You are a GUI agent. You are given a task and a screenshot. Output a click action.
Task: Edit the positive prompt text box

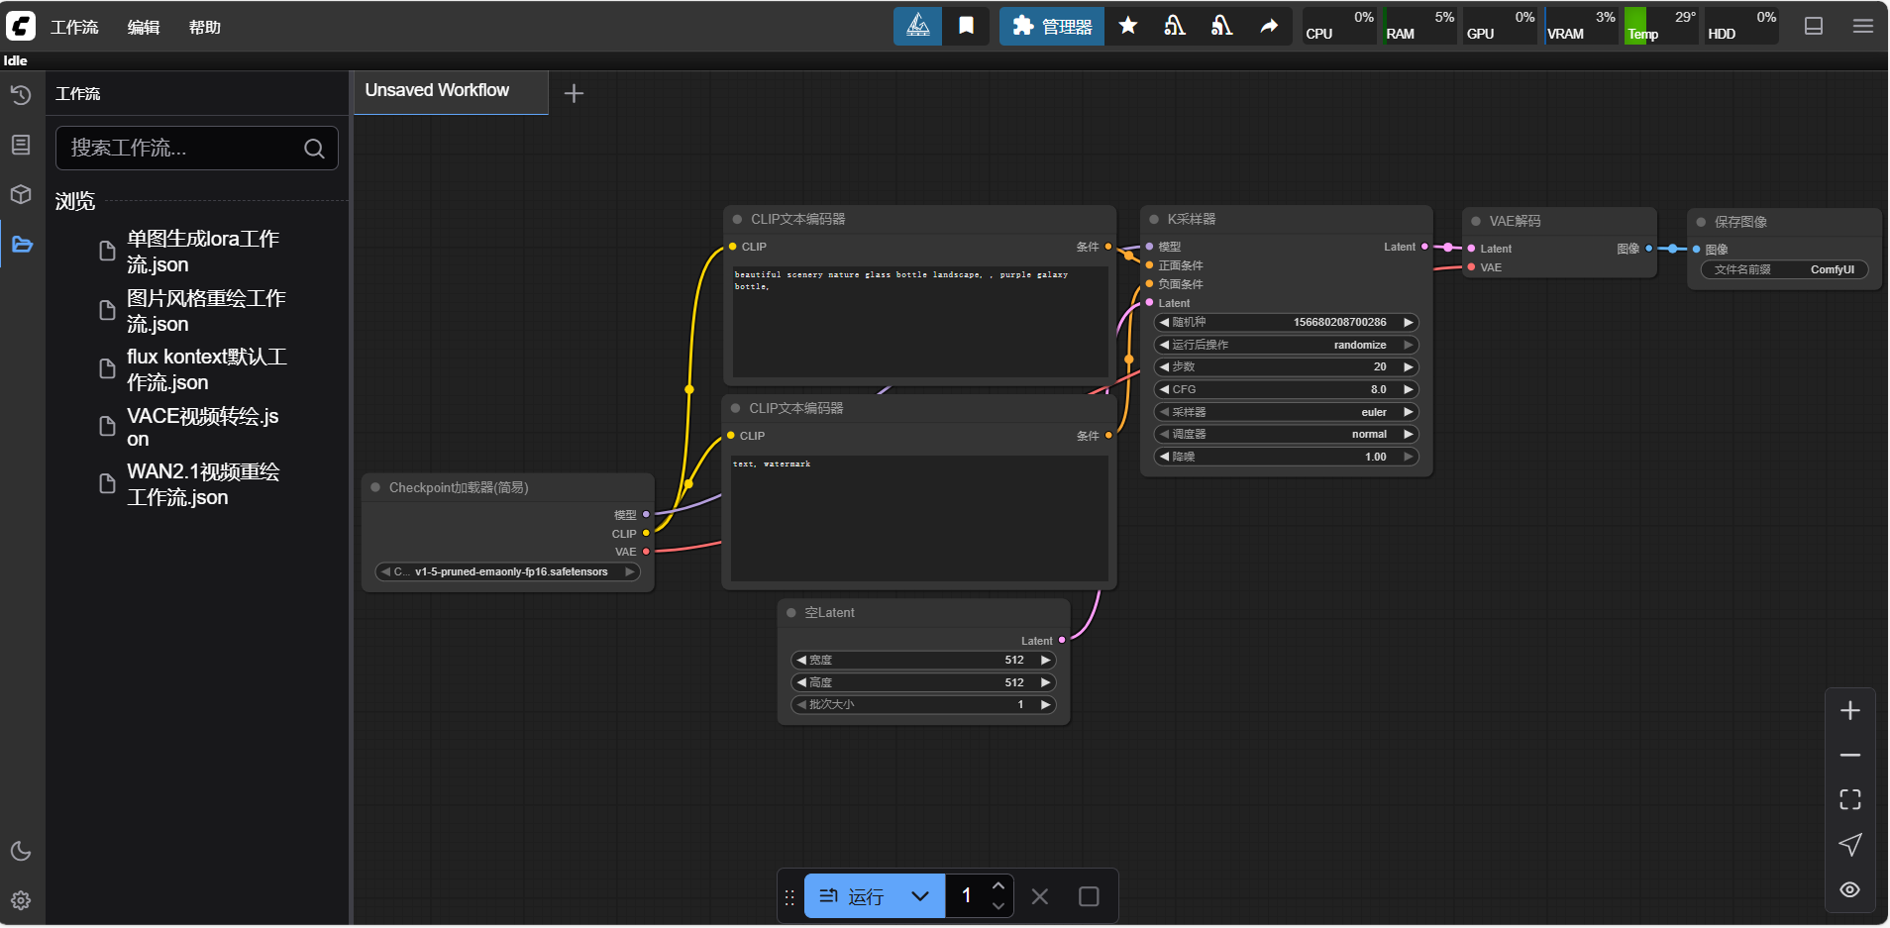[x=920, y=321]
